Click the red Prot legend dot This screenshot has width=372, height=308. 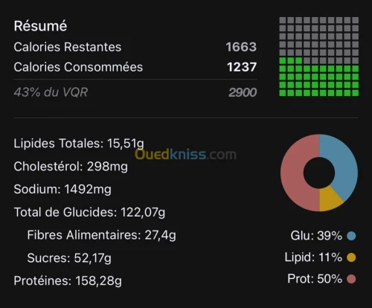351,279
